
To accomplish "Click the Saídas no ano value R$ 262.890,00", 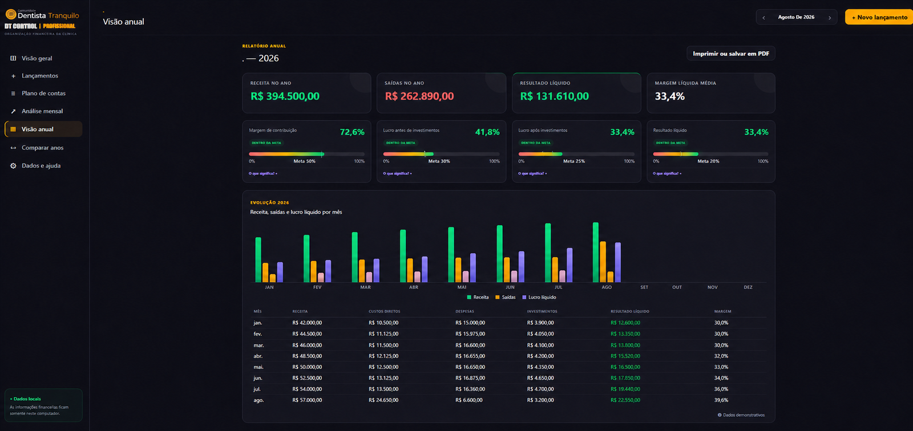I will 419,96.
